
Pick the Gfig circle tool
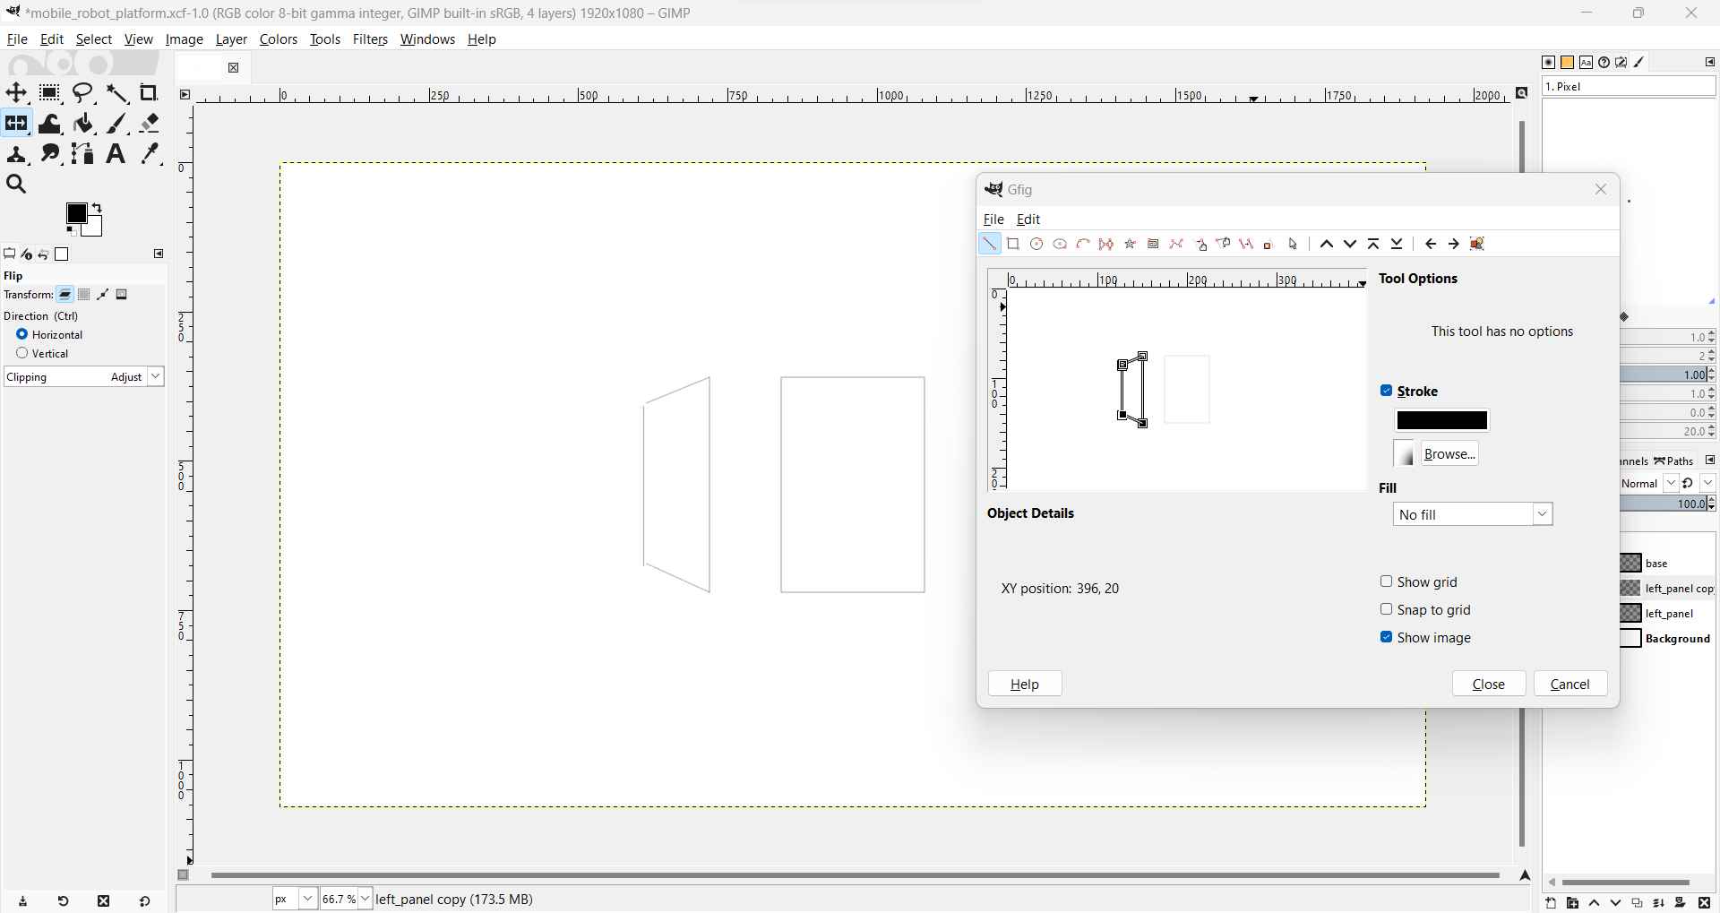point(1037,245)
